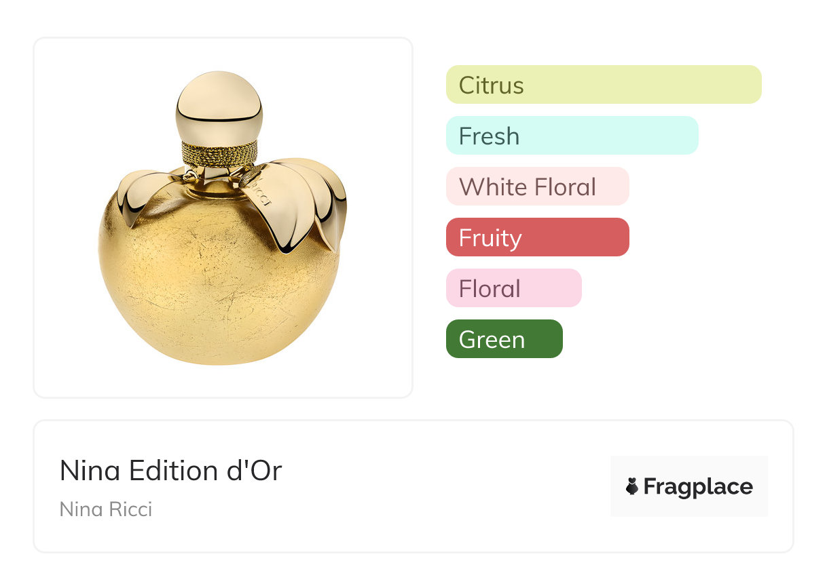This screenshot has height=586, width=827.
Task: Open the Nina Ricci brand link
Action: click(106, 509)
